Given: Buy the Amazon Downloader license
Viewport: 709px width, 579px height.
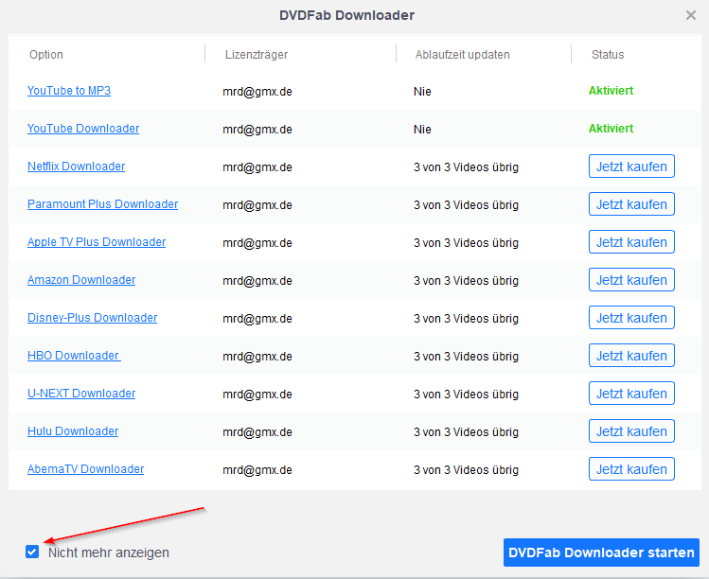Looking at the screenshot, I should pos(631,280).
